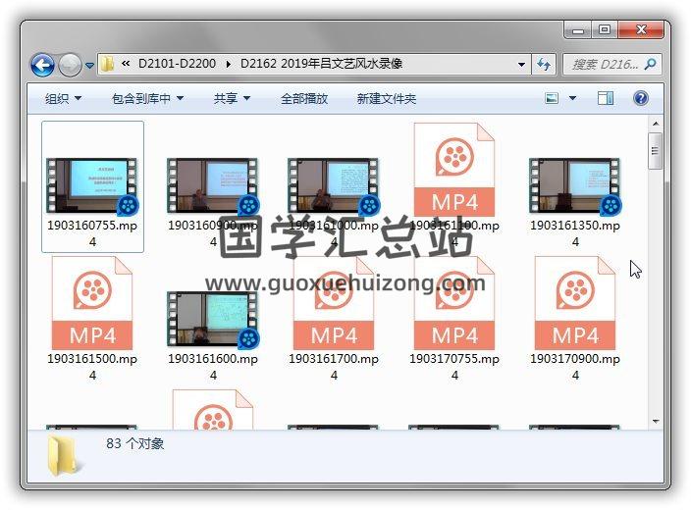Open the view options dropdown arrow

click(x=572, y=98)
